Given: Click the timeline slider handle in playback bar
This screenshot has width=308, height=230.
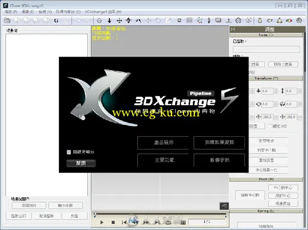Looking at the screenshot, I should click(95, 214).
